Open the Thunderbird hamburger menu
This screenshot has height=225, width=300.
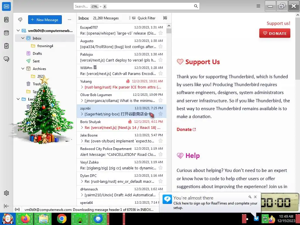click(x=258, y=6)
